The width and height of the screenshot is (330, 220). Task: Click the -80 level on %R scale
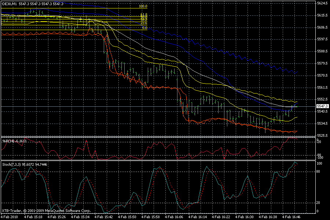(x=319, y=155)
